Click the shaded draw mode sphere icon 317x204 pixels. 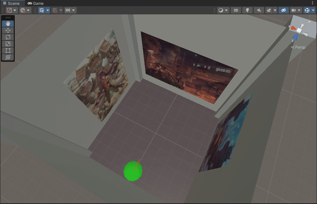(221, 10)
